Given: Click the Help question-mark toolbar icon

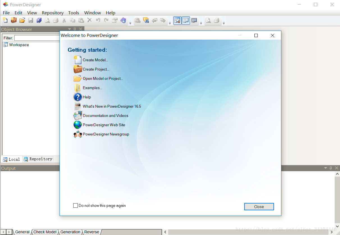Looking at the screenshot, I should point(123,20).
